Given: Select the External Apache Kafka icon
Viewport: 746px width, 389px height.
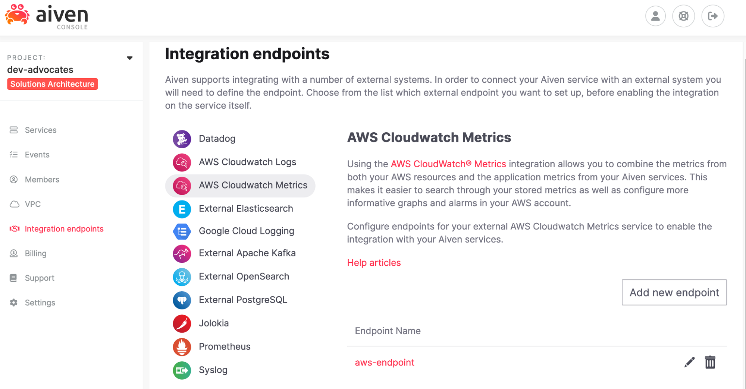Looking at the screenshot, I should click(182, 254).
